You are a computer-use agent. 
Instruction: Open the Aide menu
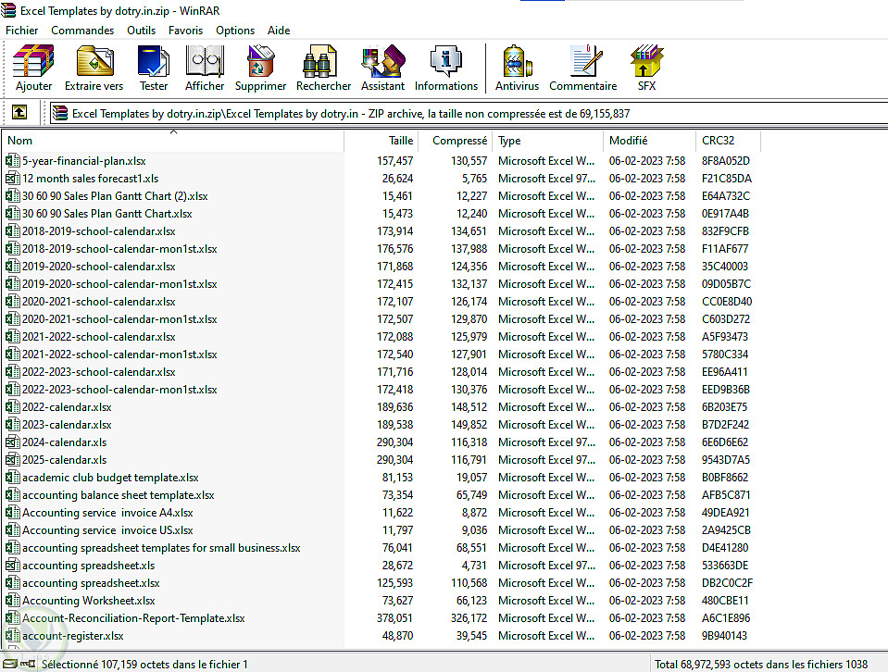point(279,30)
